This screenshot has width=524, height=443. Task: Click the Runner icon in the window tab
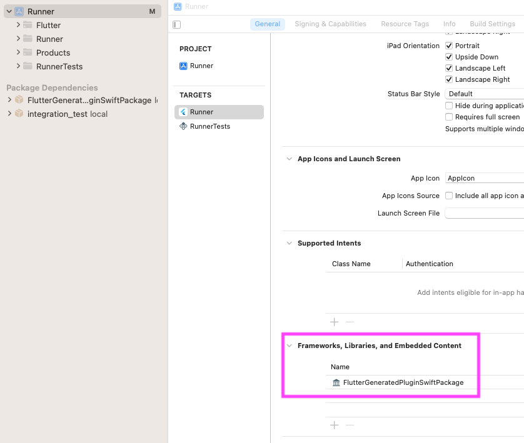tap(179, 6)
